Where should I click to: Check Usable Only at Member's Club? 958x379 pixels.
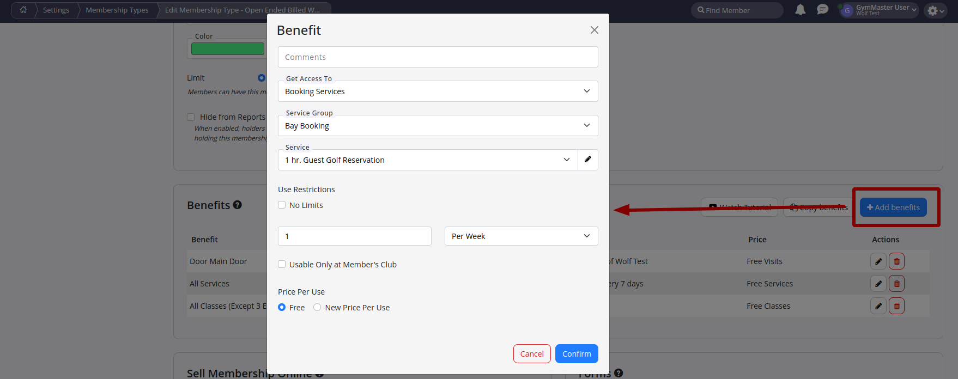(282, 265)
